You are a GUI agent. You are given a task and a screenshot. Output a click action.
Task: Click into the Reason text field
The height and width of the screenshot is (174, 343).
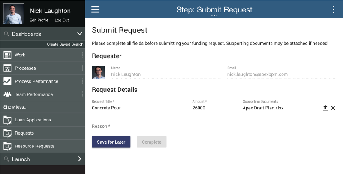coord(214,126)
